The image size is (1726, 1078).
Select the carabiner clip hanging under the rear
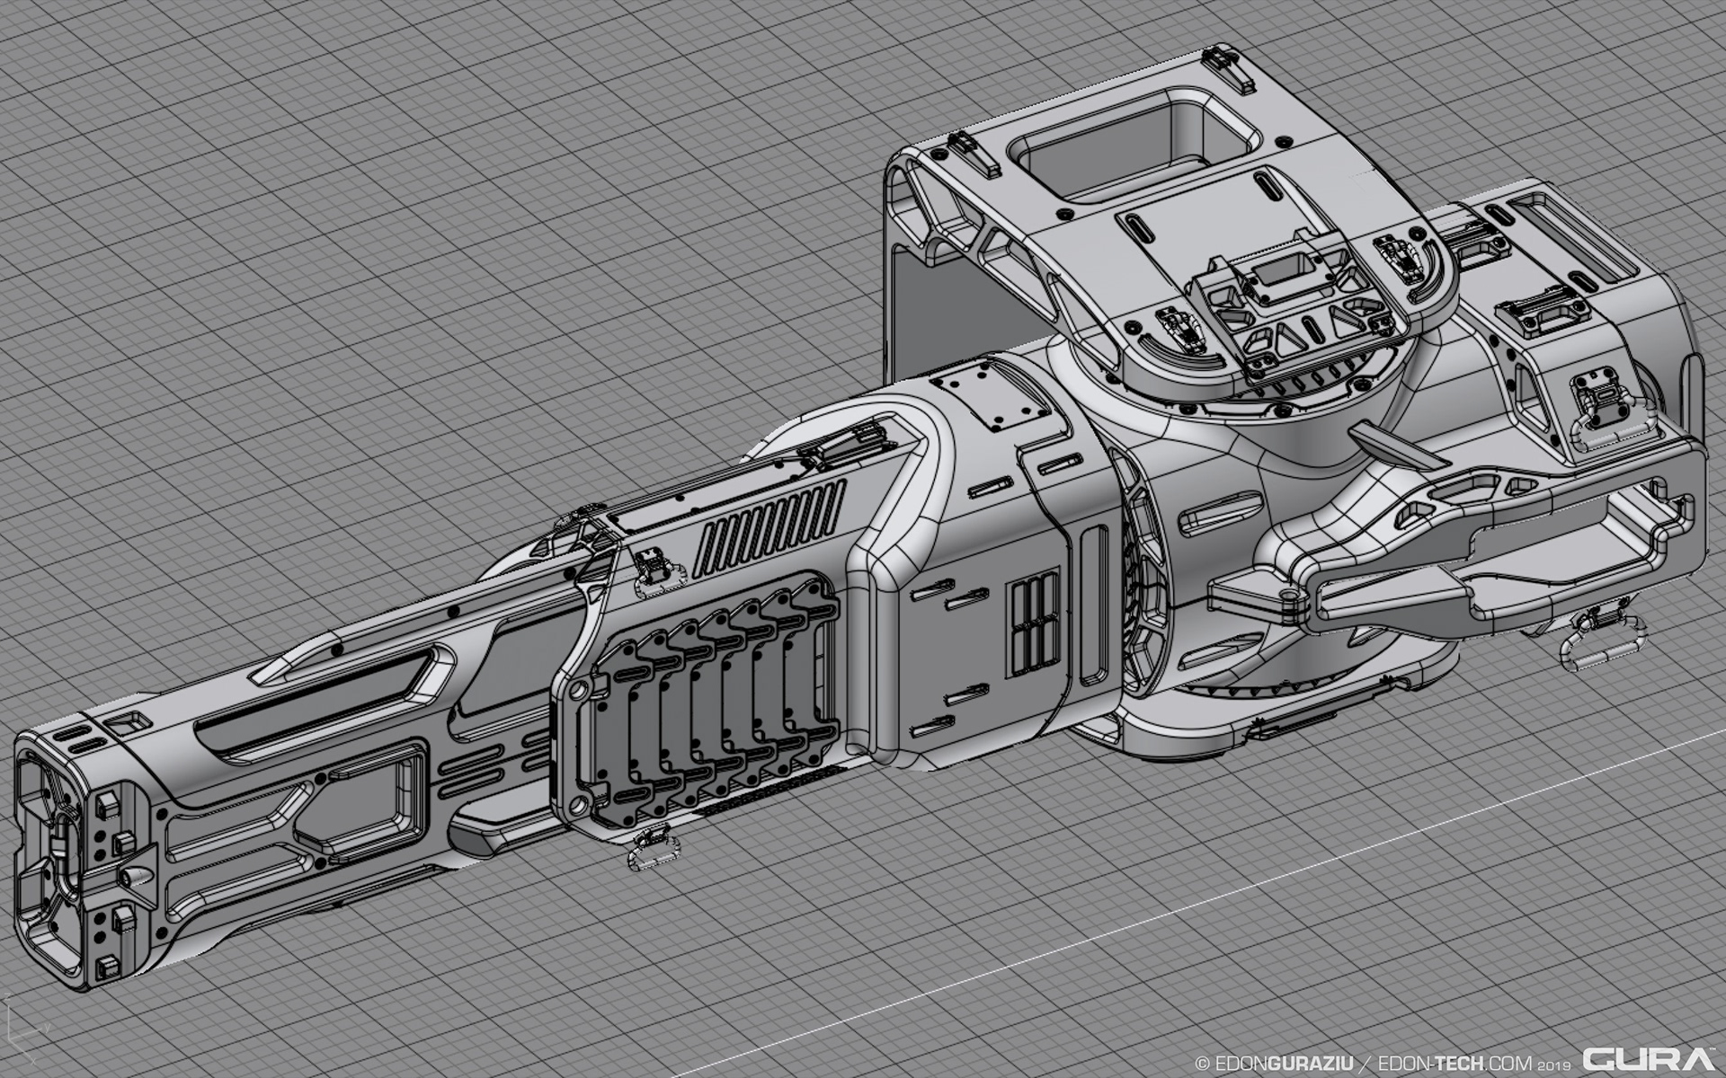[1602, 642]
